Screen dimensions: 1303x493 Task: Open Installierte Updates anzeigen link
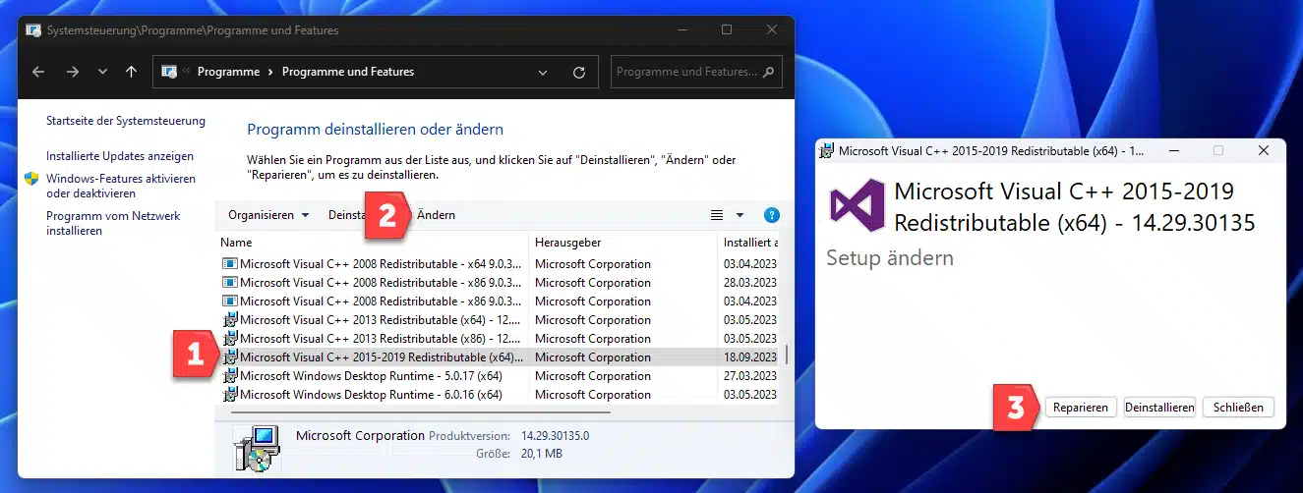tap(120, 156)
